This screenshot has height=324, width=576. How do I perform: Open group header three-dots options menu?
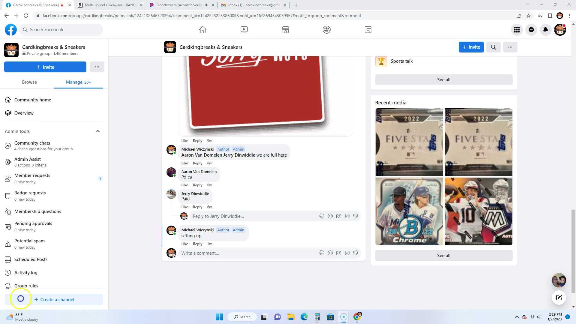(510, 47)
